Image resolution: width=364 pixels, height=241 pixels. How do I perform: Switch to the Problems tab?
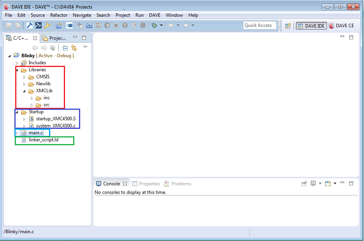tap(178, 184)
